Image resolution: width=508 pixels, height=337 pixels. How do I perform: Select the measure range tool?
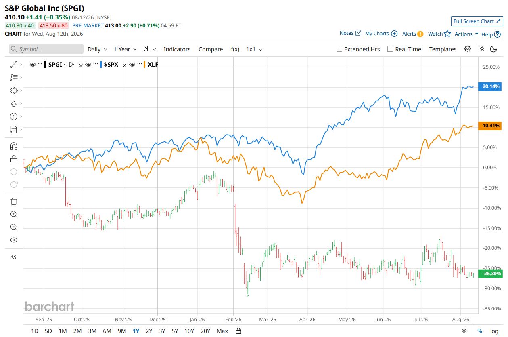tap(13, 129)
